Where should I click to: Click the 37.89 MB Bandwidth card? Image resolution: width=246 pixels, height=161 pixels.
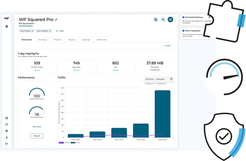[x=155, y=66]
